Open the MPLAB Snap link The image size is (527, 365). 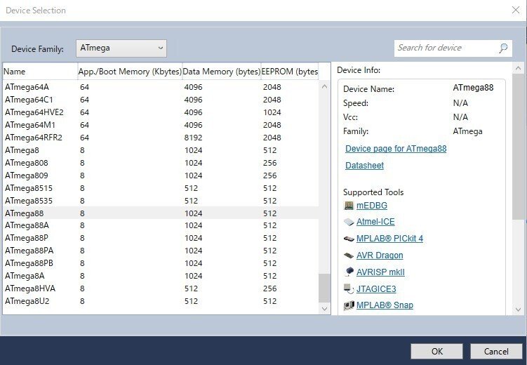385,305
